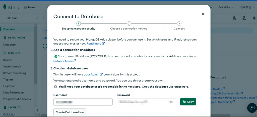Close the Connect to Database dialog
The height and width of the screenshot is (117, 257).
click(203, 14)
